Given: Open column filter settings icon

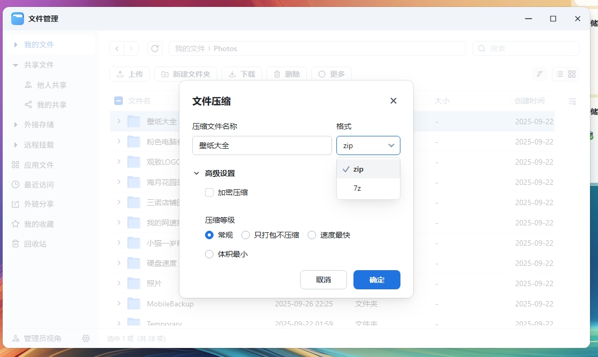Looking at the screenshot, I should click(x=572, y=101).
